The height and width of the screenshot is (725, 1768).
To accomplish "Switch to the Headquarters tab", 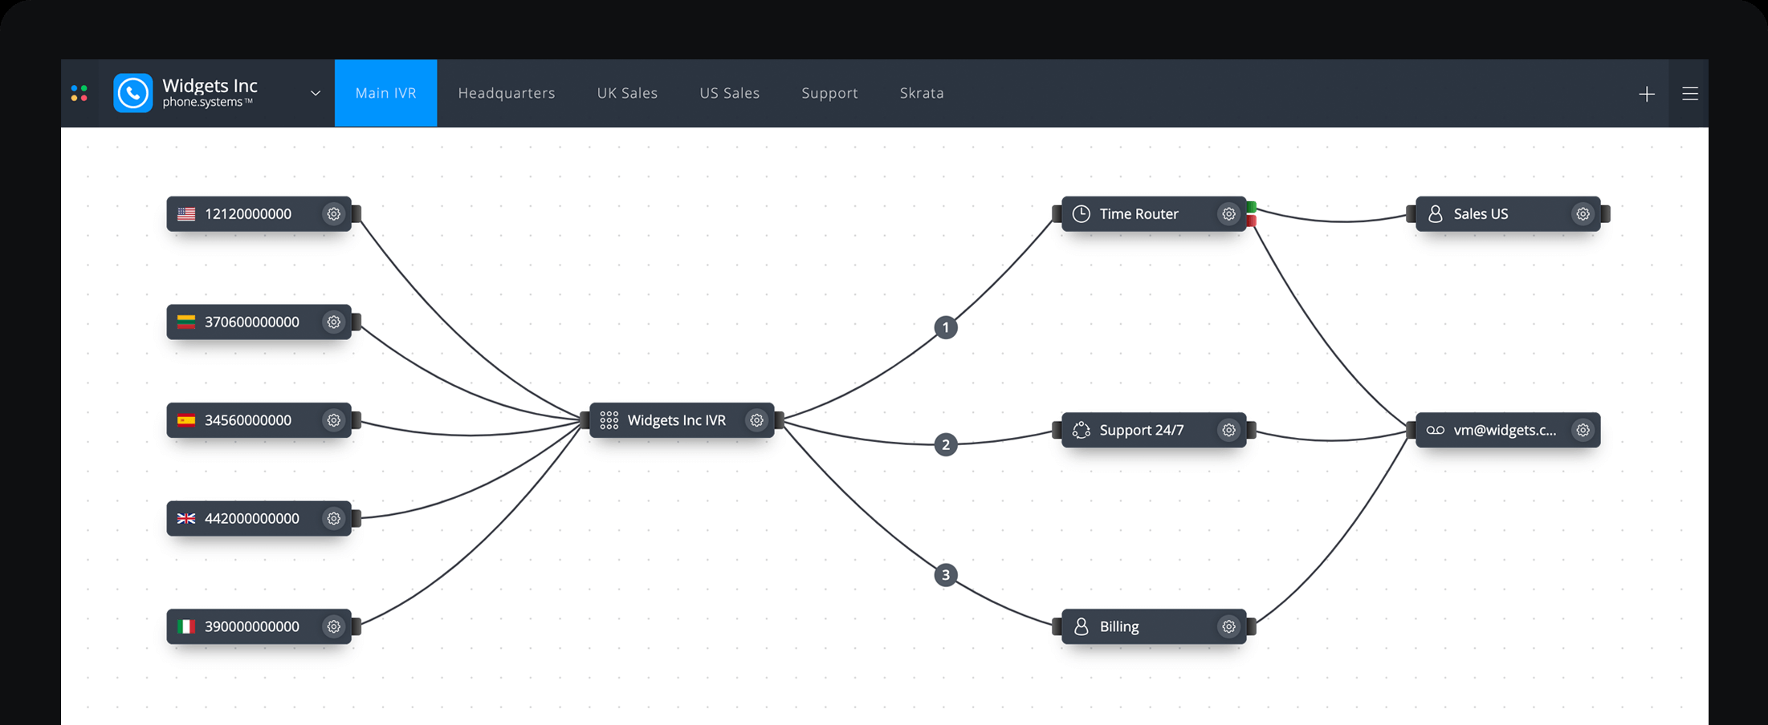I will pos(507,93).
